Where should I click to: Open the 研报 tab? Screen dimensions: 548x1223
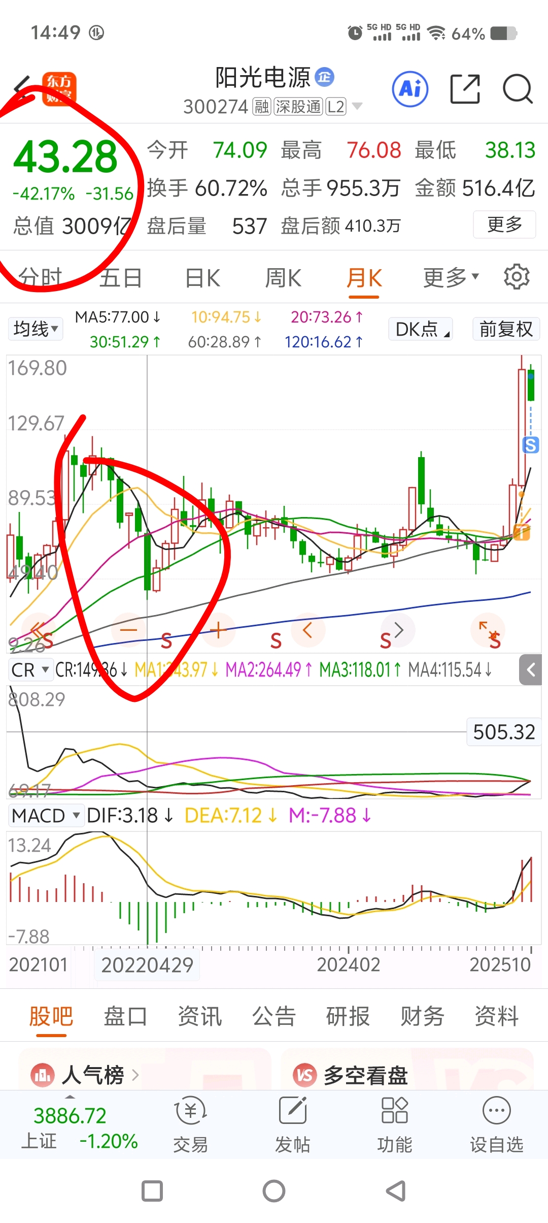click(348, 1016)
